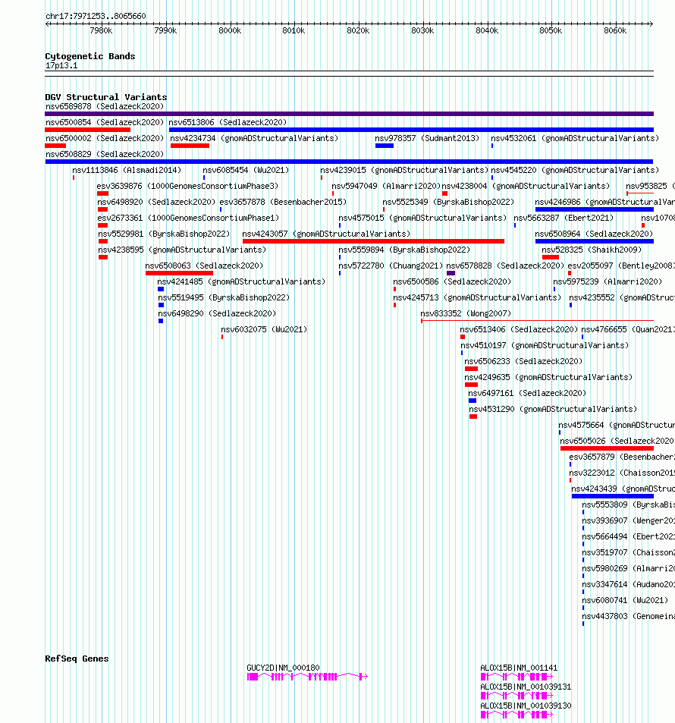
Task: Click the Cytogenetic Bands track title
Action: (90, 56)
